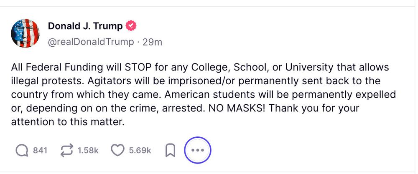Open the three-dot more options menu

[198, 150]
